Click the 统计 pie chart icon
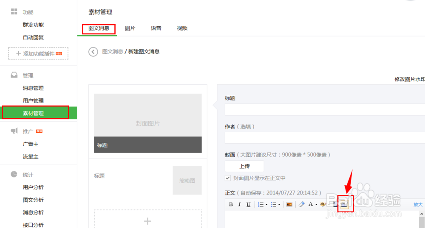This screenshot has width=425, height=228. [x=14, y=174]
